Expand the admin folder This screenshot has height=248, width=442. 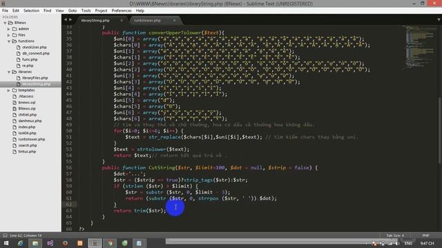9,29
